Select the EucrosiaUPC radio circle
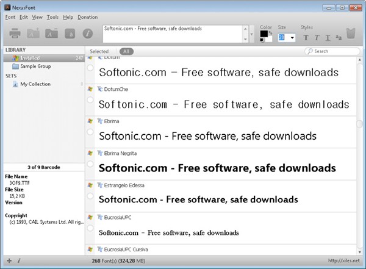 pos(90,228)
